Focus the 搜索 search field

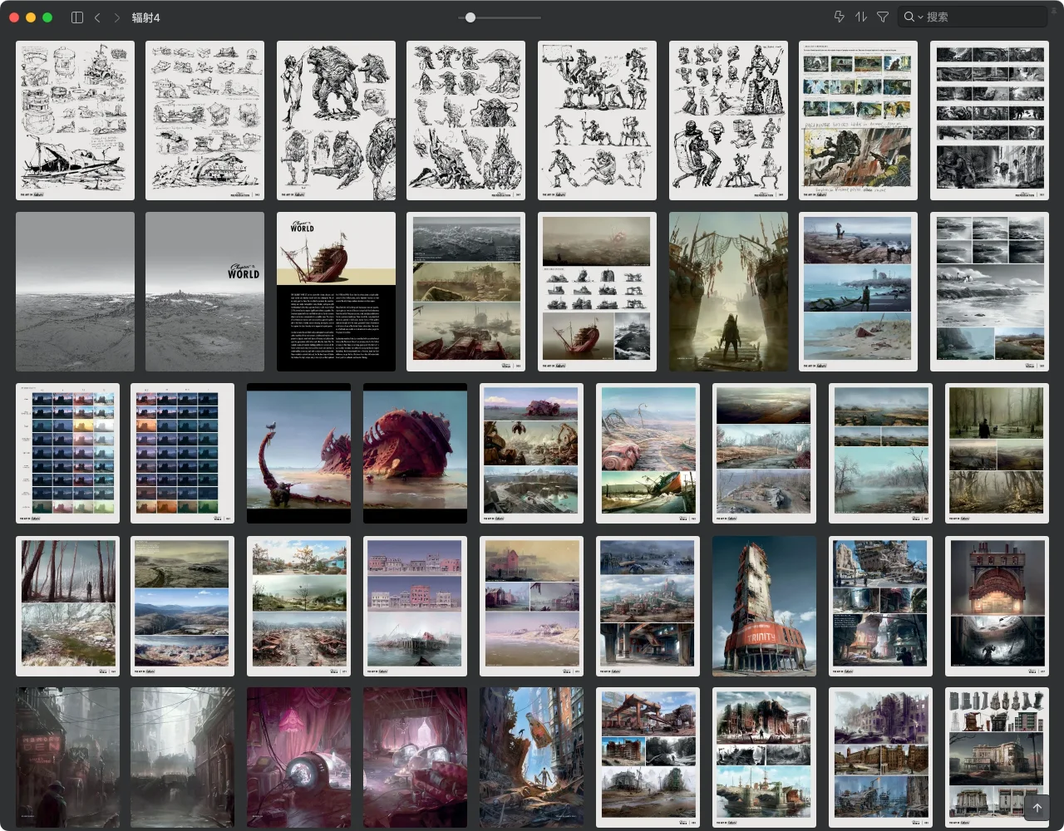(x=973, y=17)
